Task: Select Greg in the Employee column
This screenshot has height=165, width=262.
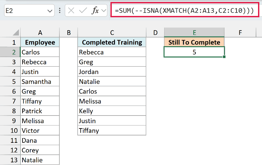Action: pyautogui.click(x=40, y=91)
